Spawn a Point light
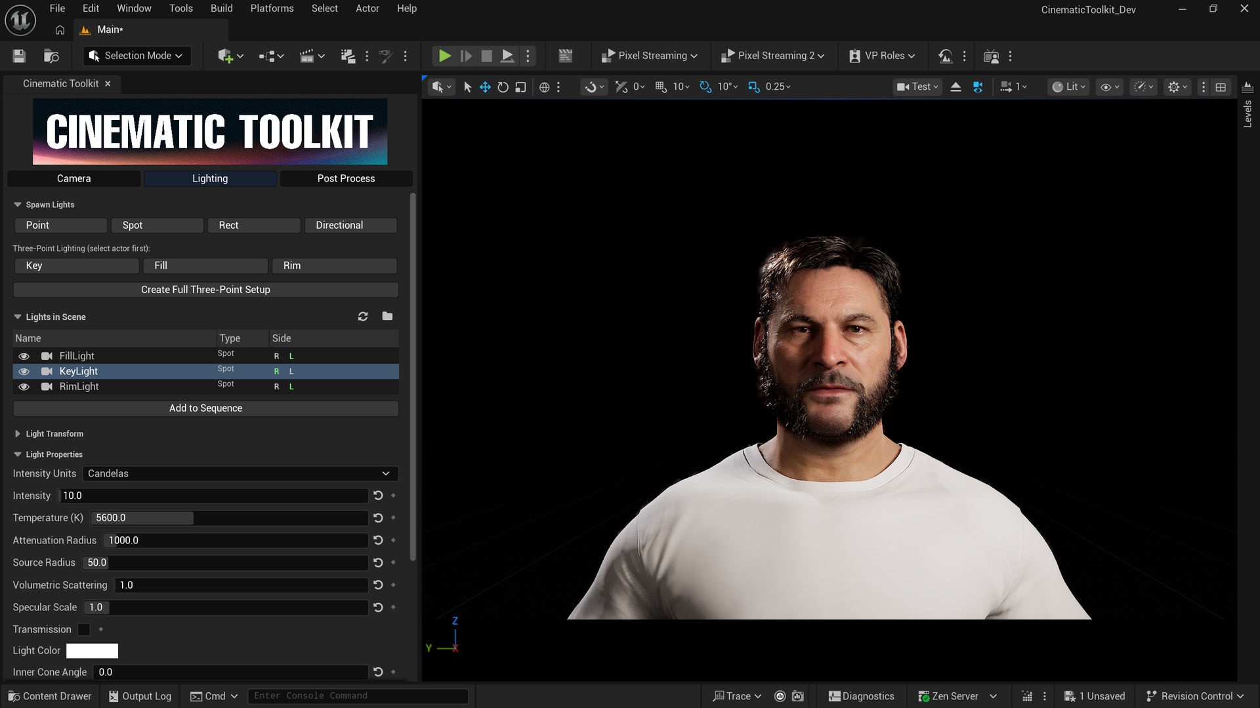The image size is (1260, 708). 60,225
